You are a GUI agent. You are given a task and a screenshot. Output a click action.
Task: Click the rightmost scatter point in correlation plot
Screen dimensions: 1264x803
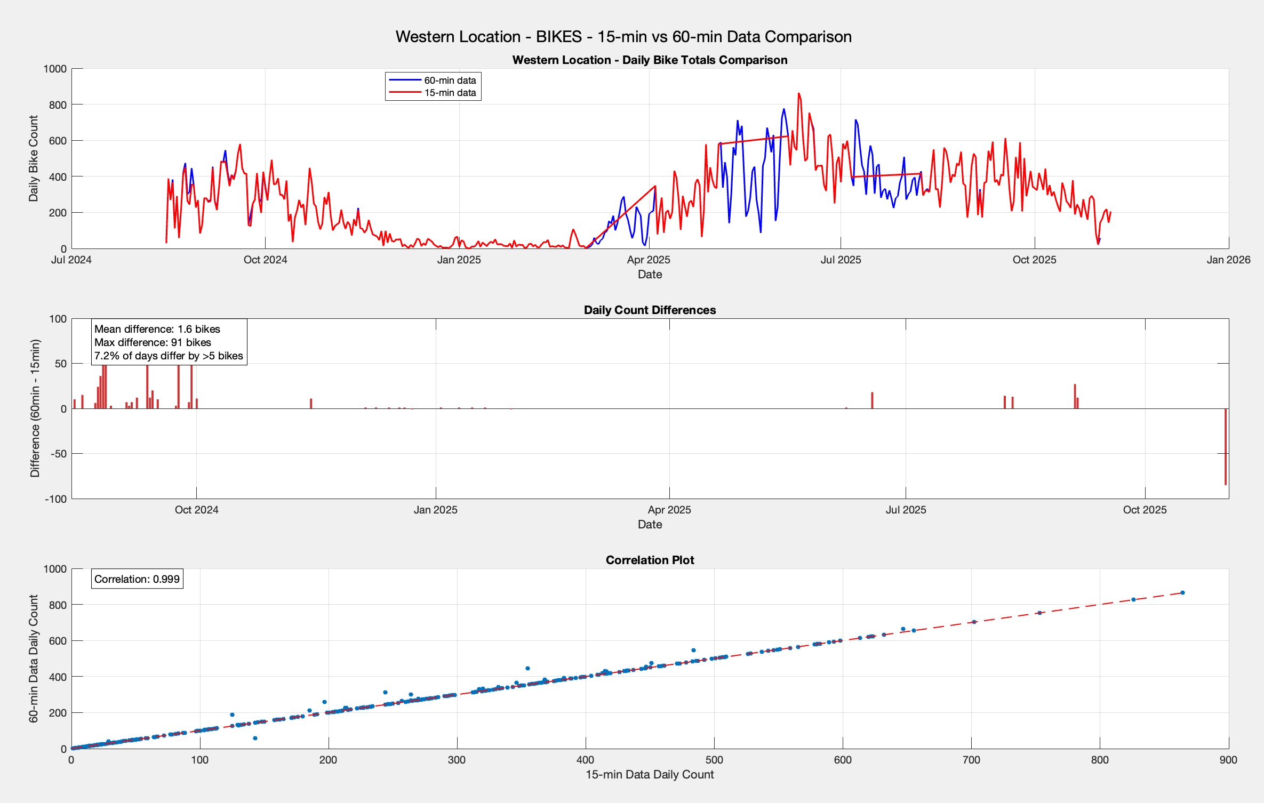pos(1182,592)
